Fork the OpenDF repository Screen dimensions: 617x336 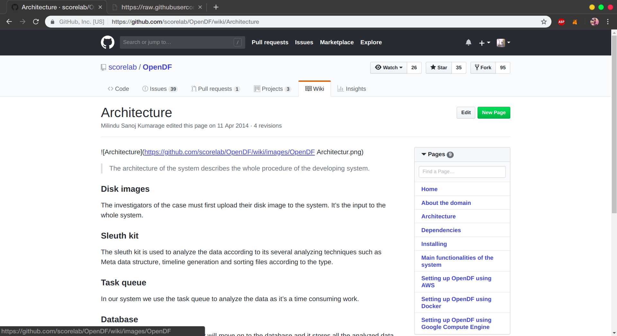(483, 68)
